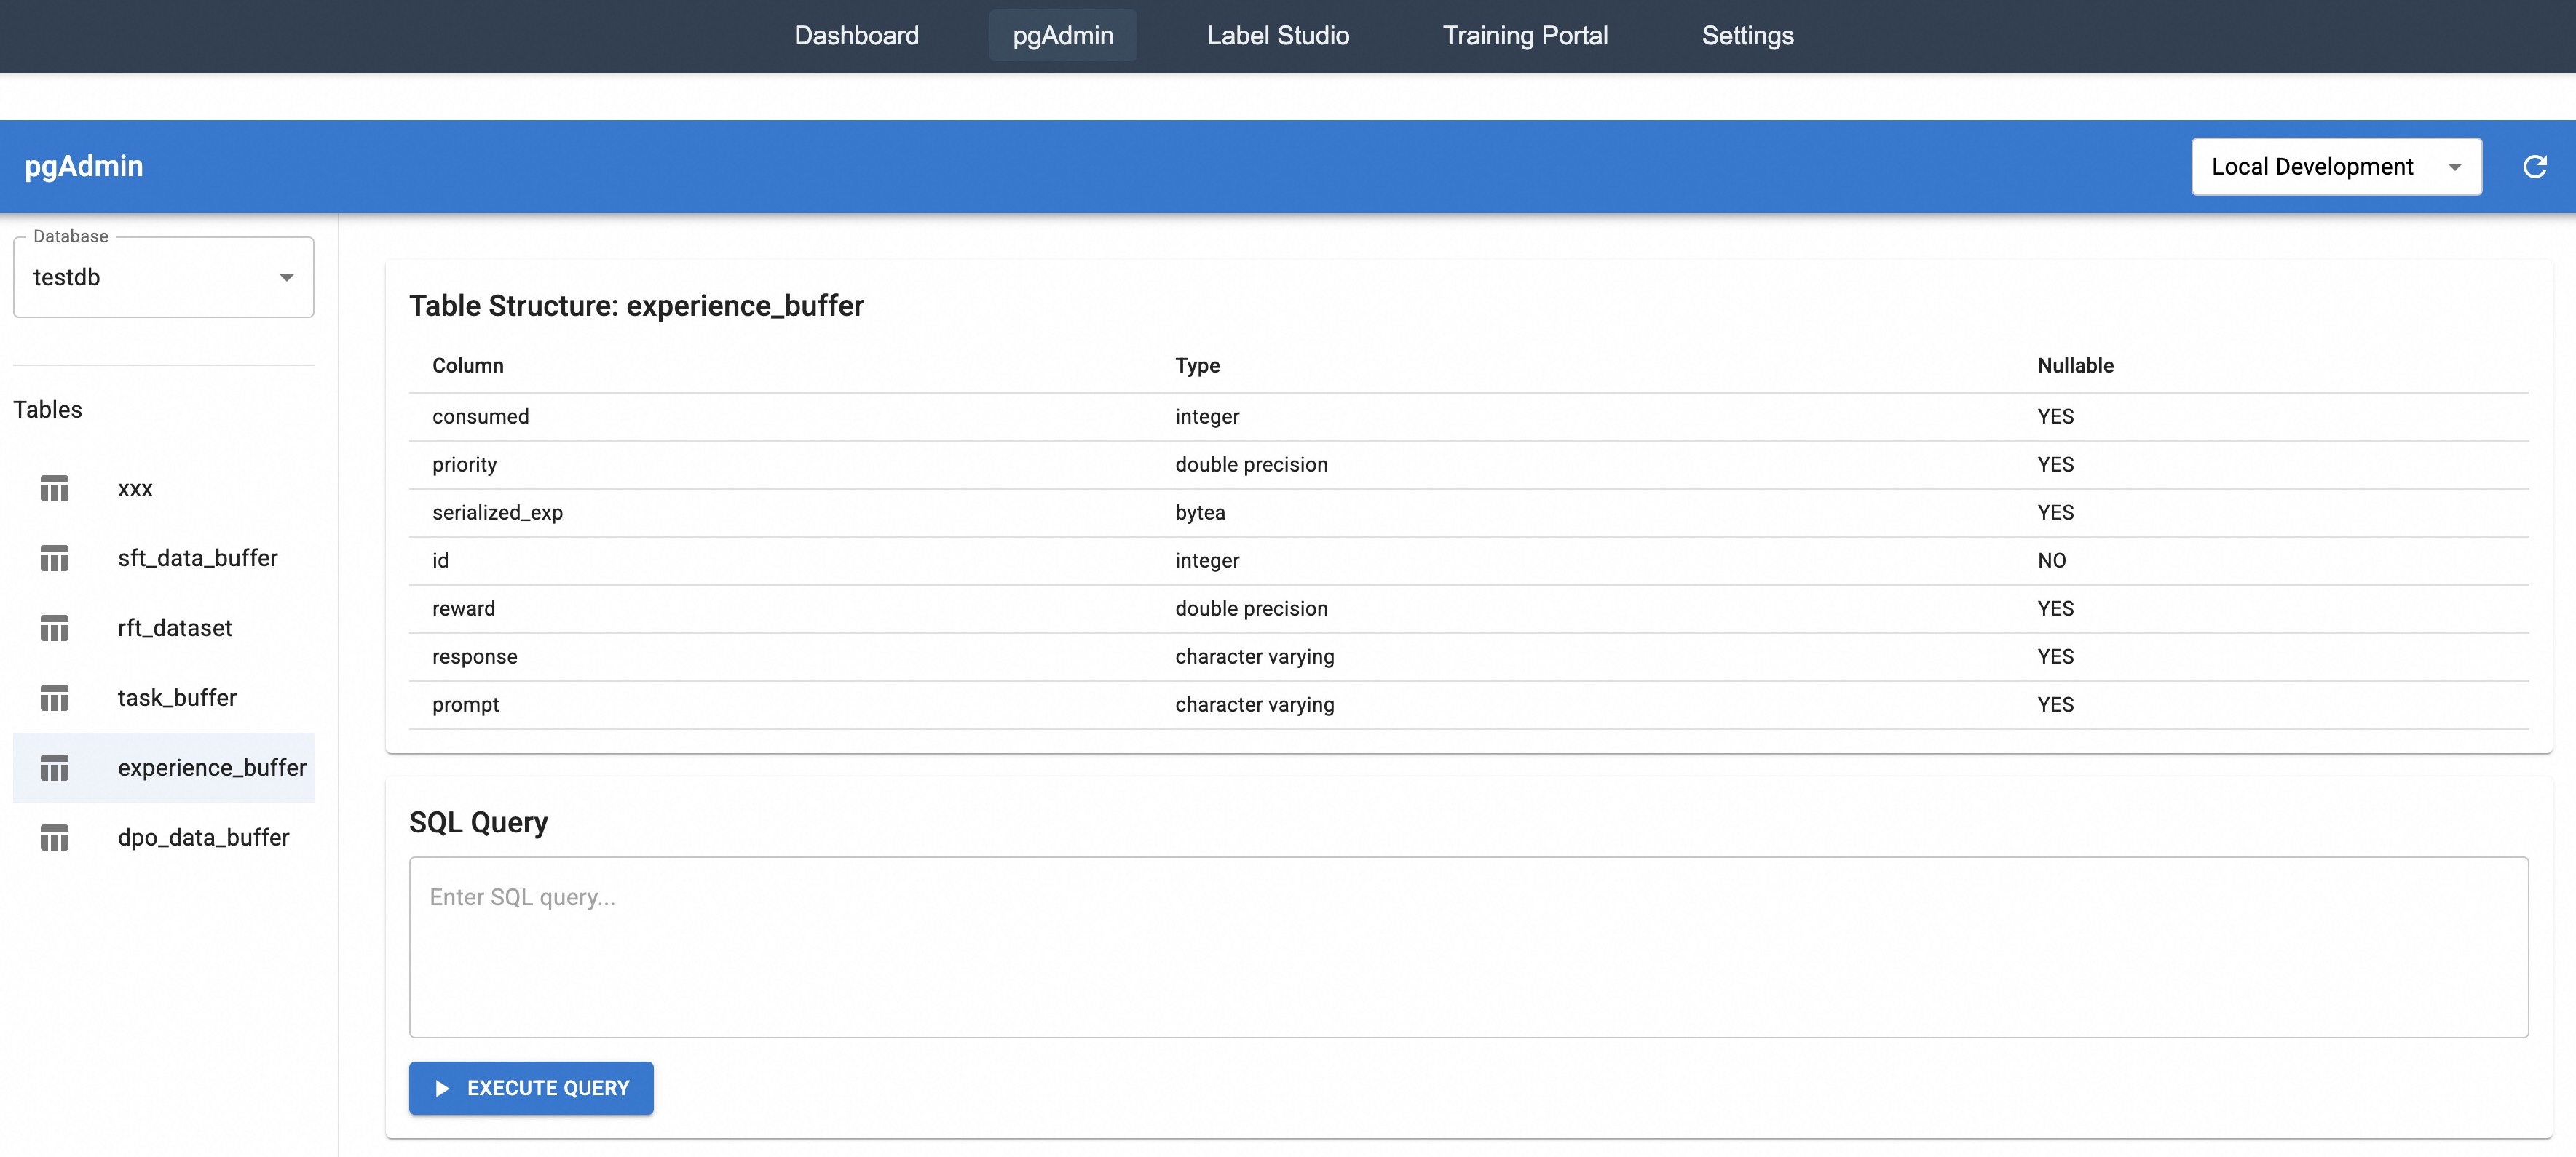Select the dpo_data_buffer table

(x=203, y=838)
